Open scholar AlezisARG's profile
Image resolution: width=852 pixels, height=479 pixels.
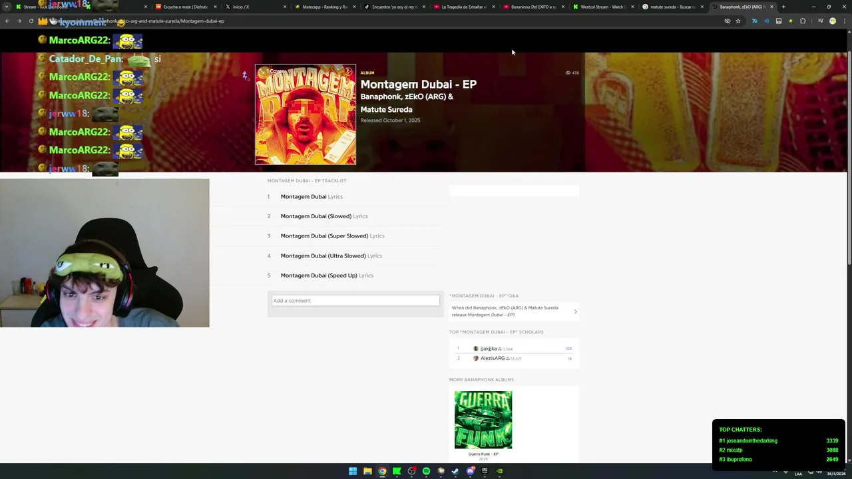(493, 358)
